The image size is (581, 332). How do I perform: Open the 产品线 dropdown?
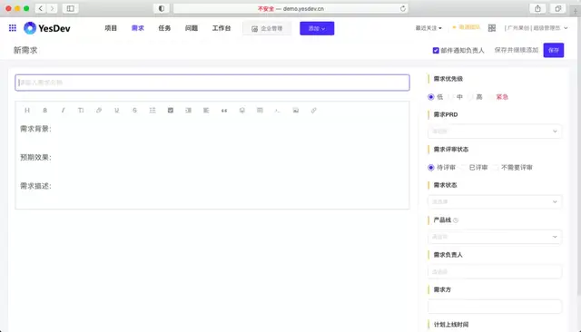coord(495,237)
